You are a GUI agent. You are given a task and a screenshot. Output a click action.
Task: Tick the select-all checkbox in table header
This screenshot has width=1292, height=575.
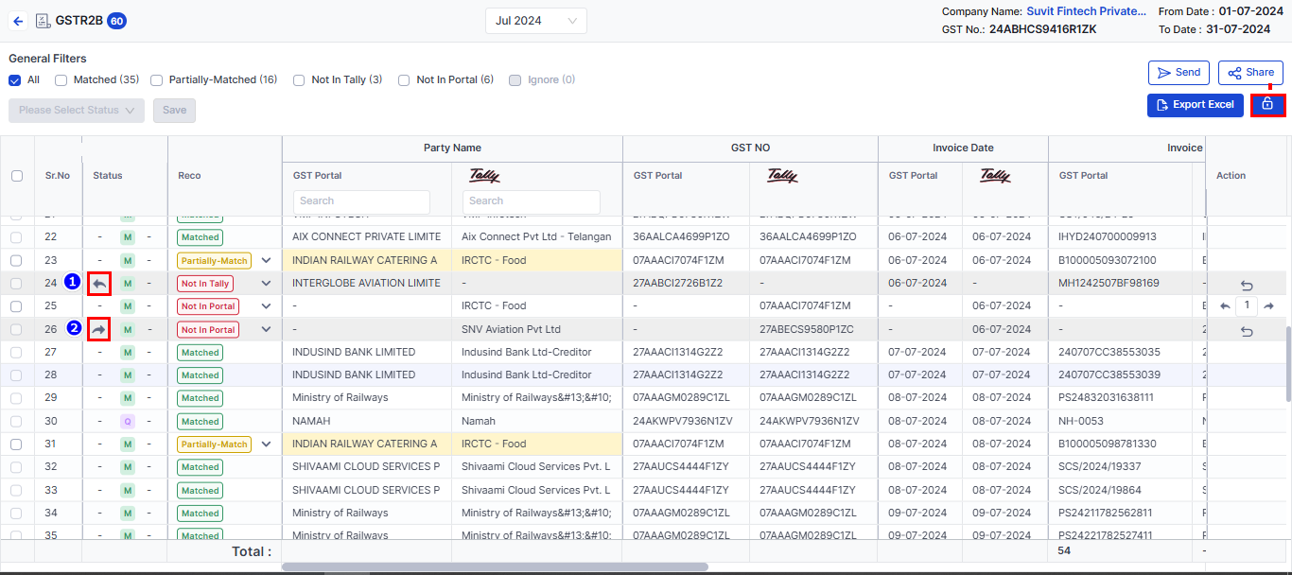pyautogui.click(x=17, y=175)
